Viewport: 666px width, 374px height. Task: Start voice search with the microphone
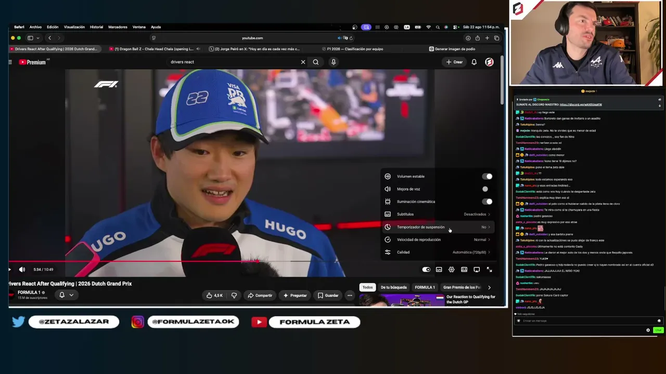[x=334, y=62]
